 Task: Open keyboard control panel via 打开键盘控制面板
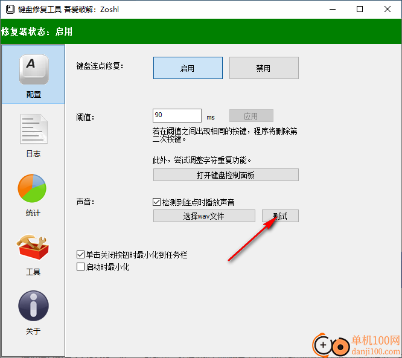(x=226, y=175)
